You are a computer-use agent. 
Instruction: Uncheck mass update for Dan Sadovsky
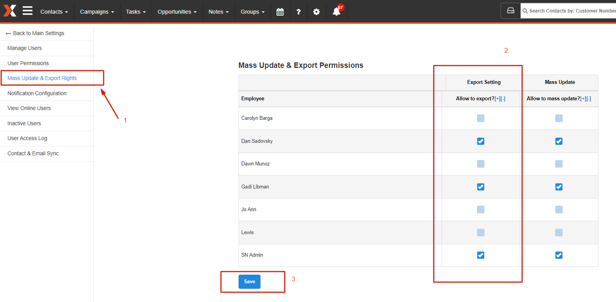(x=559, y=141)
